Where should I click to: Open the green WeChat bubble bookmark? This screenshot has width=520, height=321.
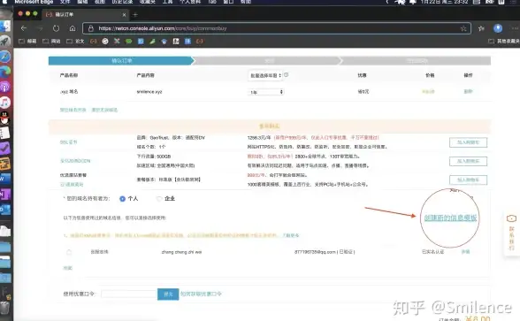click(x=129, y=41)
